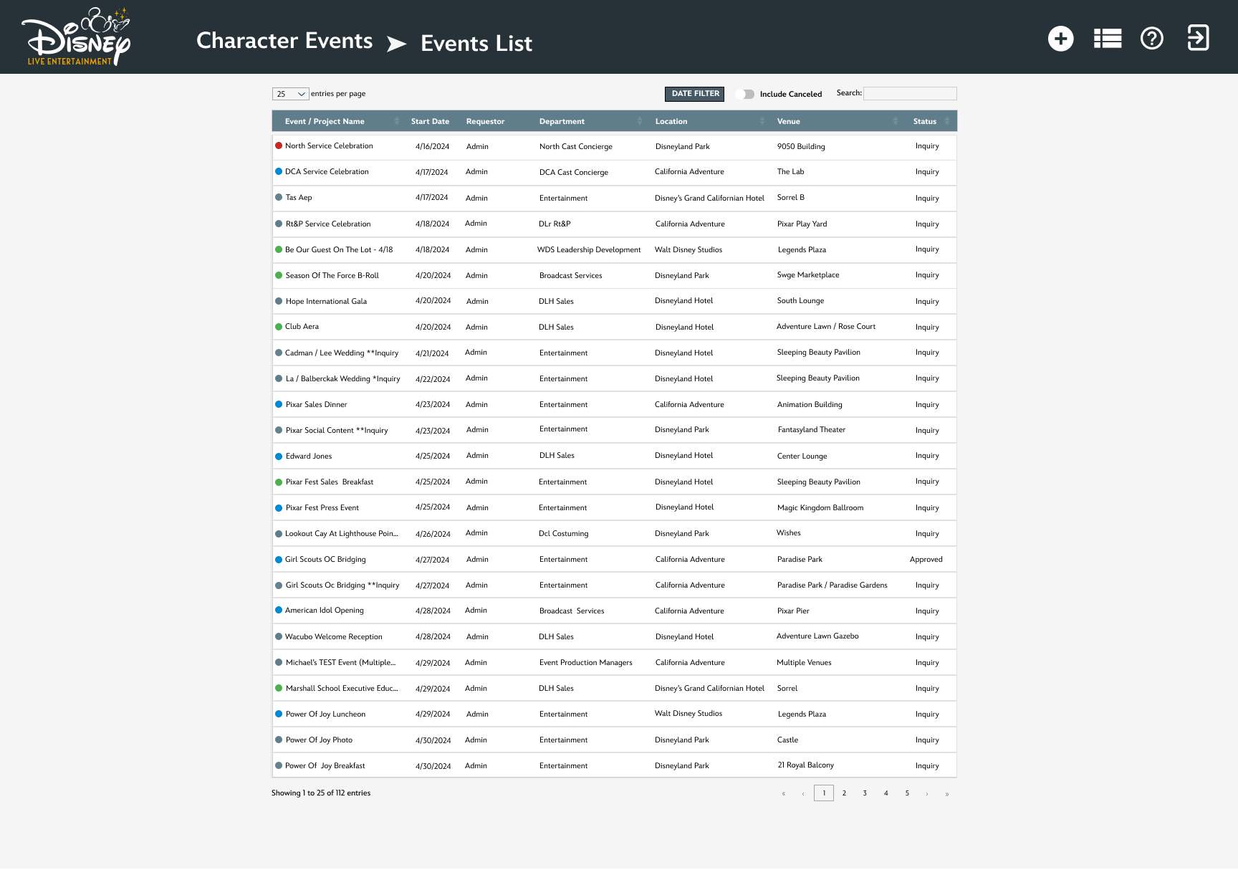Select current page 1 in pagination
Viewport: 1238px width, 870px height.
point(824,793)
